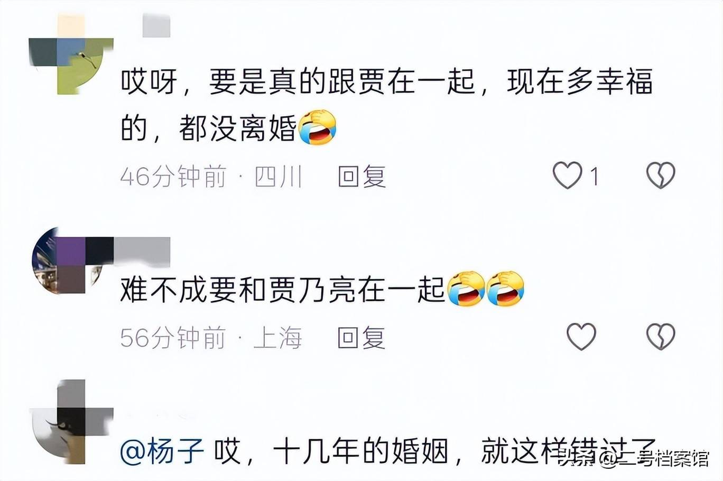Screen dimensions: 723x481
Task: Tap the laughing emoji after 都没离婚
Action: (x=318, y=127)
